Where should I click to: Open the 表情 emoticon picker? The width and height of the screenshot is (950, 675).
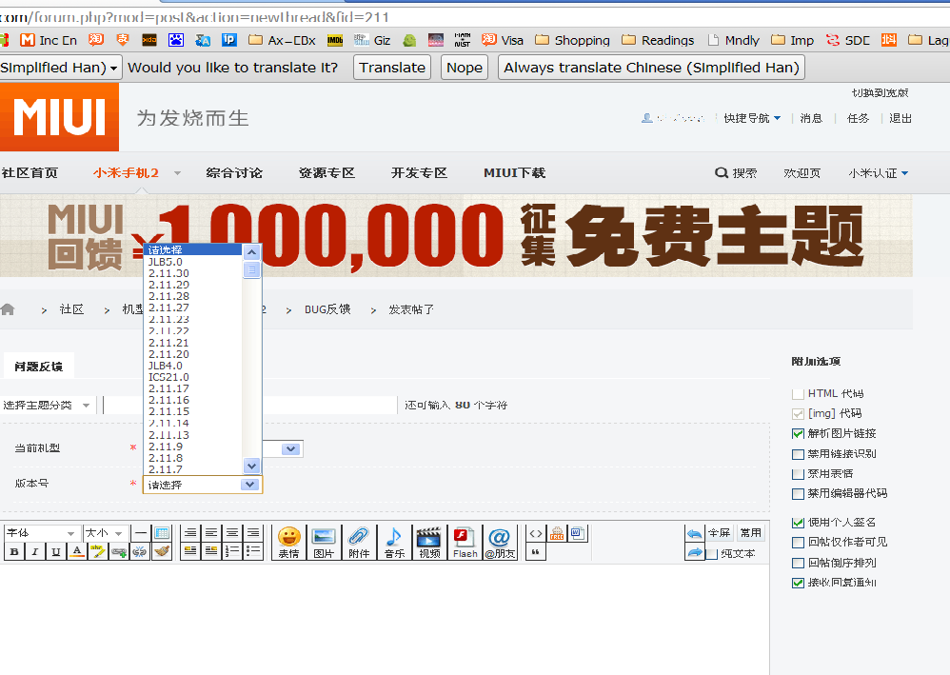(x=289, y=543)
